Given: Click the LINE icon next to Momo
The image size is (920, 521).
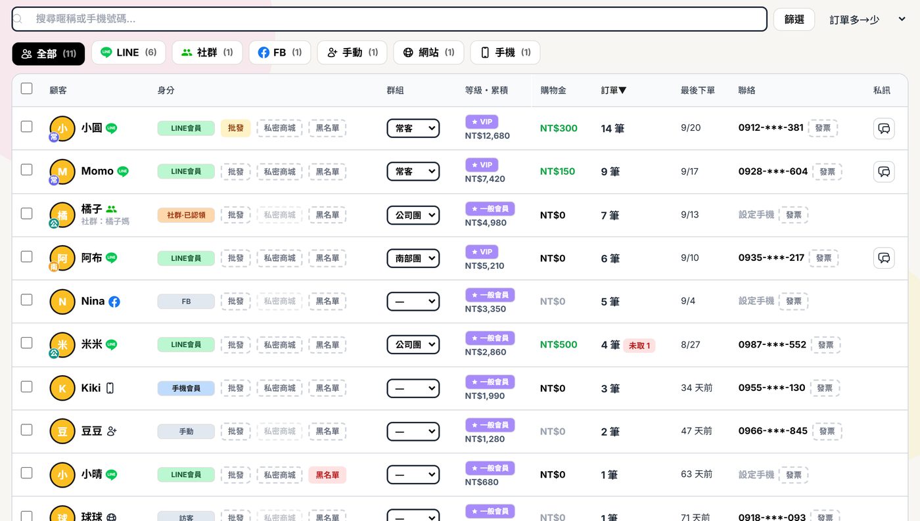Looking at the screenshot, I should [123, 171].
